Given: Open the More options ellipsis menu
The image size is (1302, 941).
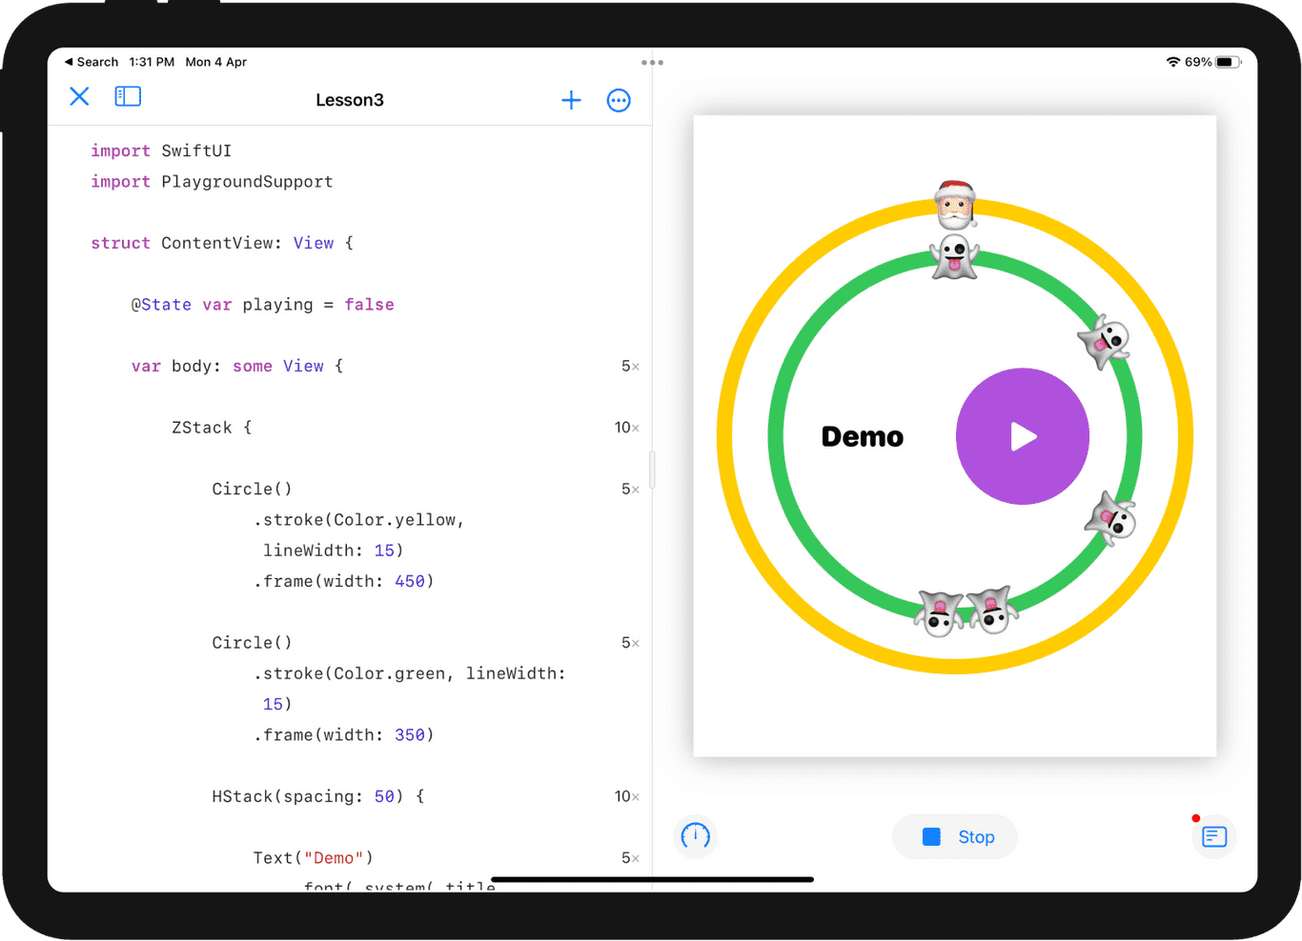Looking at the screenshot, I should 618,99.
